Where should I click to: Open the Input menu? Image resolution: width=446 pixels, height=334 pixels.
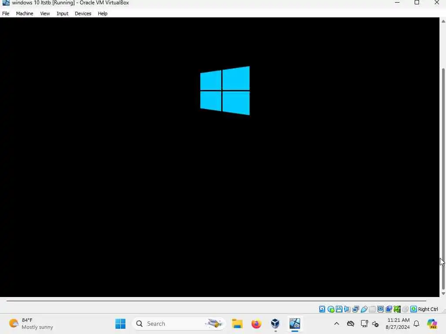[x=62, y=13]
